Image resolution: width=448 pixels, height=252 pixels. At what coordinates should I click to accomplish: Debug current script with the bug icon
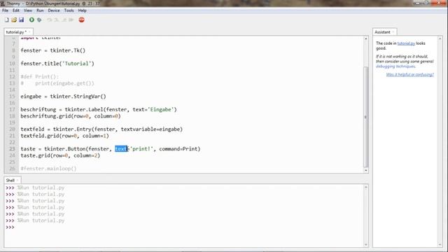point(39,20)
